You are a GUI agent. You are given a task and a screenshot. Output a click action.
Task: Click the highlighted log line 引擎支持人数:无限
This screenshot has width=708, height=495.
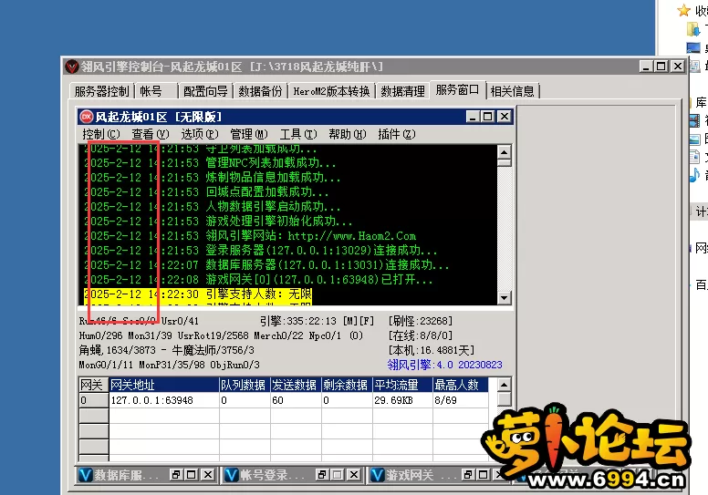coord(198,294)
